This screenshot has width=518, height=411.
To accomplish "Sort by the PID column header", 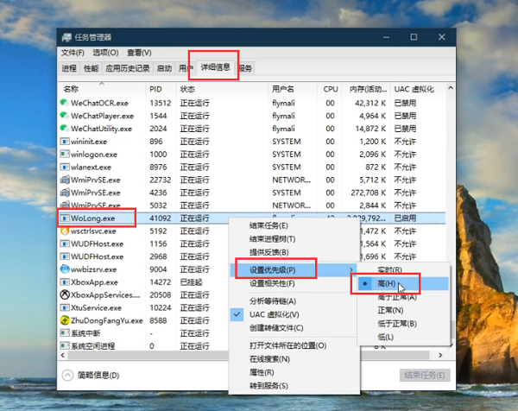I will point(161,89).
